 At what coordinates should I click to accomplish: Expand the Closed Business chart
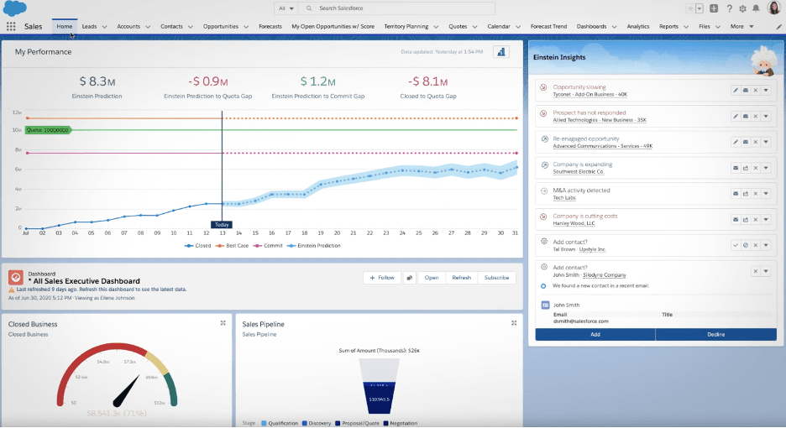click(x=223, y=323)
